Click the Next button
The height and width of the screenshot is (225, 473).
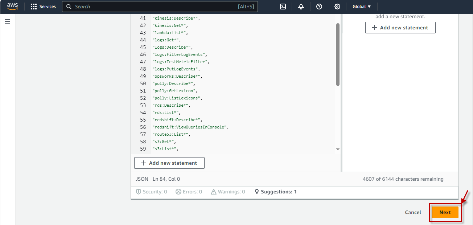tap(445, 212)
